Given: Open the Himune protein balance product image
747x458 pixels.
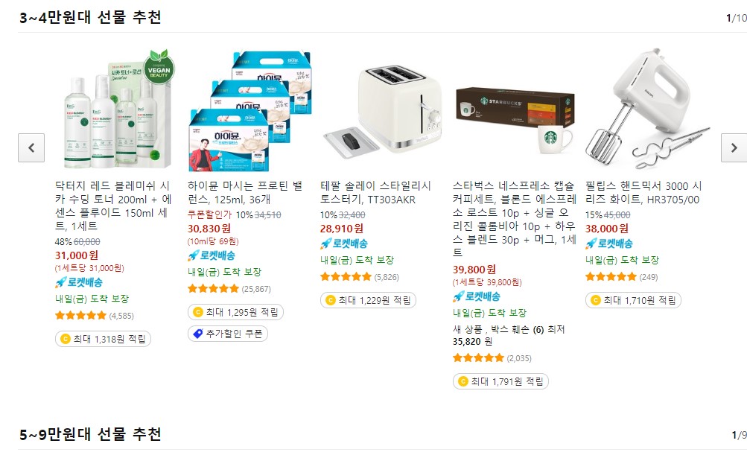Looking at the screenshot, I should (246, 109).
